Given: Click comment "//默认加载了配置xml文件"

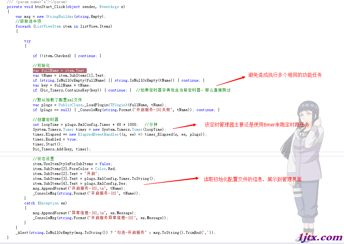Looking at the screenshot, I should [x=57, y=100].
